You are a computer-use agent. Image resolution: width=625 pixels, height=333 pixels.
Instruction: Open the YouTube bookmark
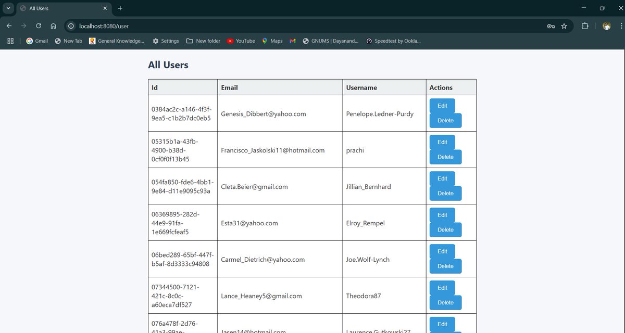click(x=241, y=41)
